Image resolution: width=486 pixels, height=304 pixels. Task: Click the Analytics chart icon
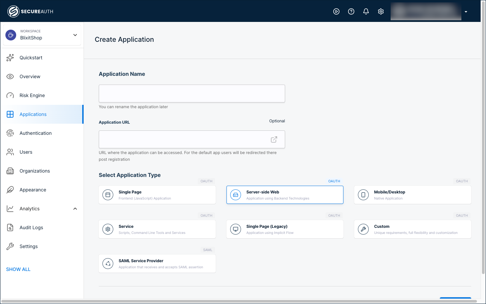pyautogui.click(x=10, y=209)
